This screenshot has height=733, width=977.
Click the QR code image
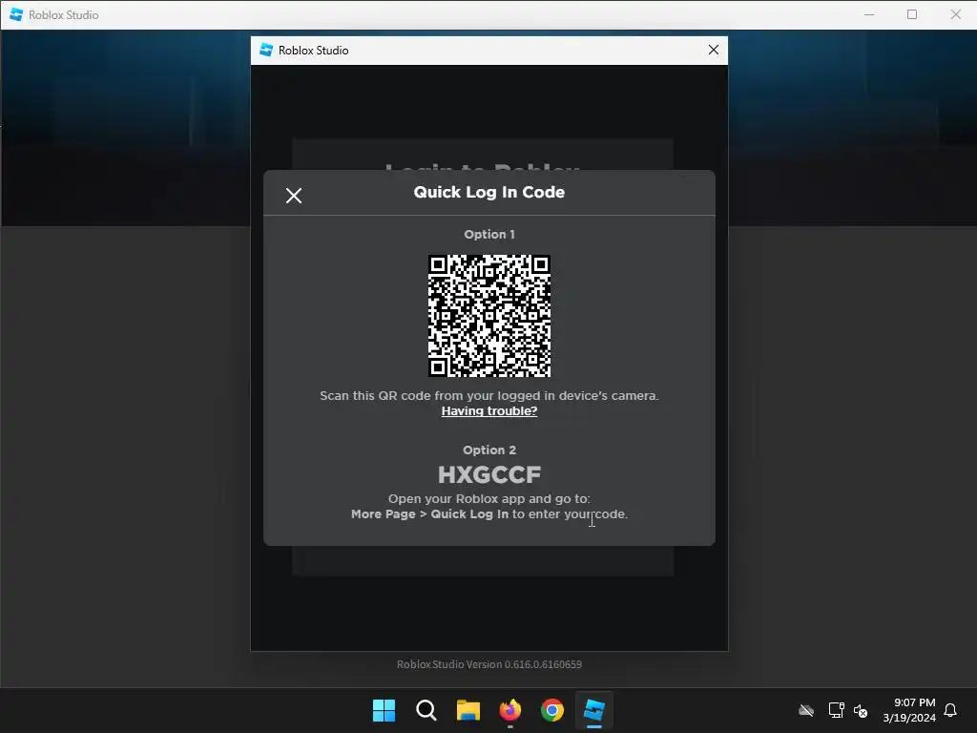489,315
